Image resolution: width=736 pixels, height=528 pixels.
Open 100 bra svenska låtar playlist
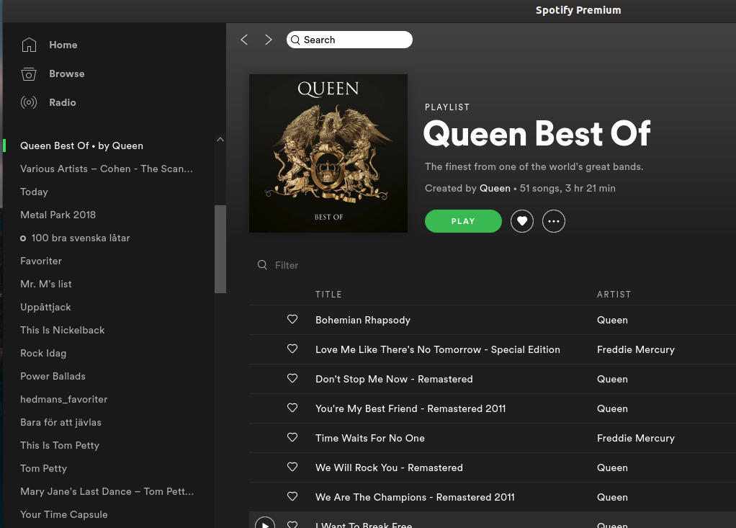(x=81, y=238)
